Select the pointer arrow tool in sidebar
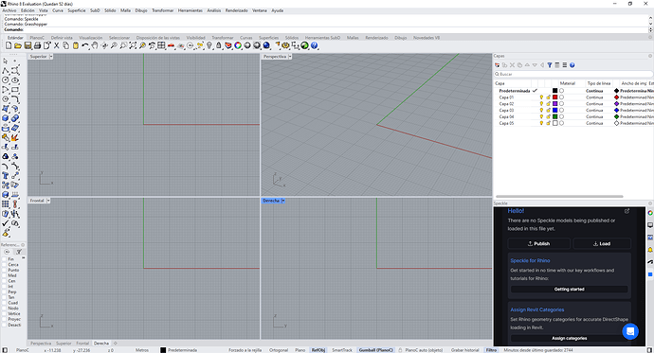The height and width of the screenshot is (353, 654). (6, 62)
